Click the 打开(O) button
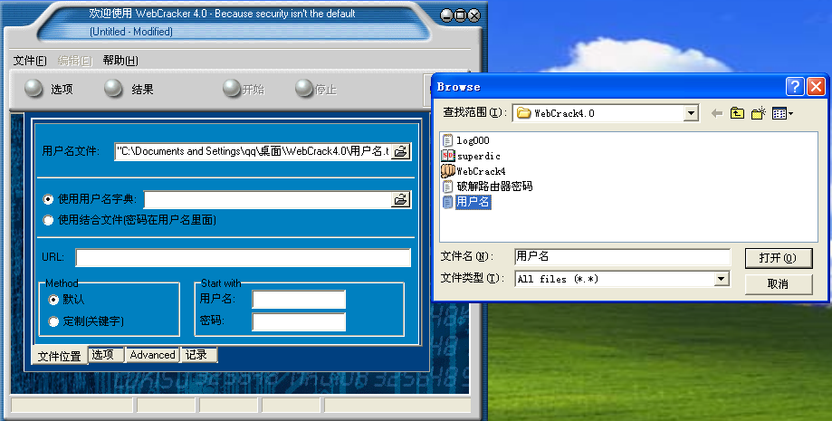 coord(778,258)
